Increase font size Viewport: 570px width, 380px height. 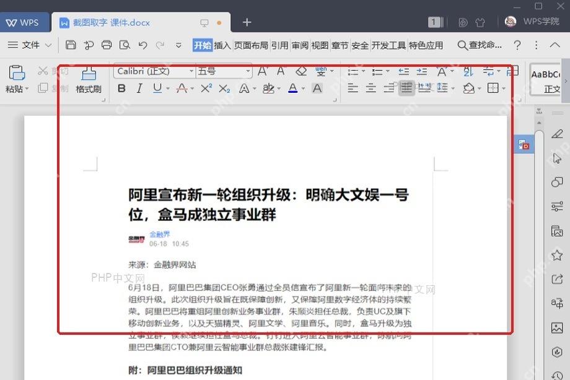click(263, 71)
